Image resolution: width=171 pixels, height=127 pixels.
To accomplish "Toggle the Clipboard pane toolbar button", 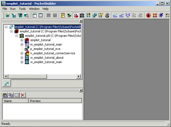I will pos(76,15).
